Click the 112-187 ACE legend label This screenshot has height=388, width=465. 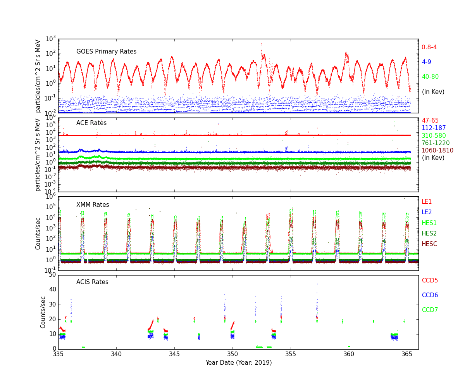pyautogui.click(x=434, y=128)
